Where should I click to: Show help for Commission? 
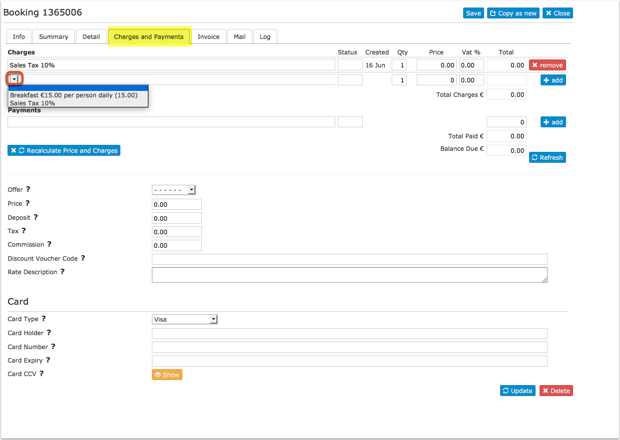[49, 244]
